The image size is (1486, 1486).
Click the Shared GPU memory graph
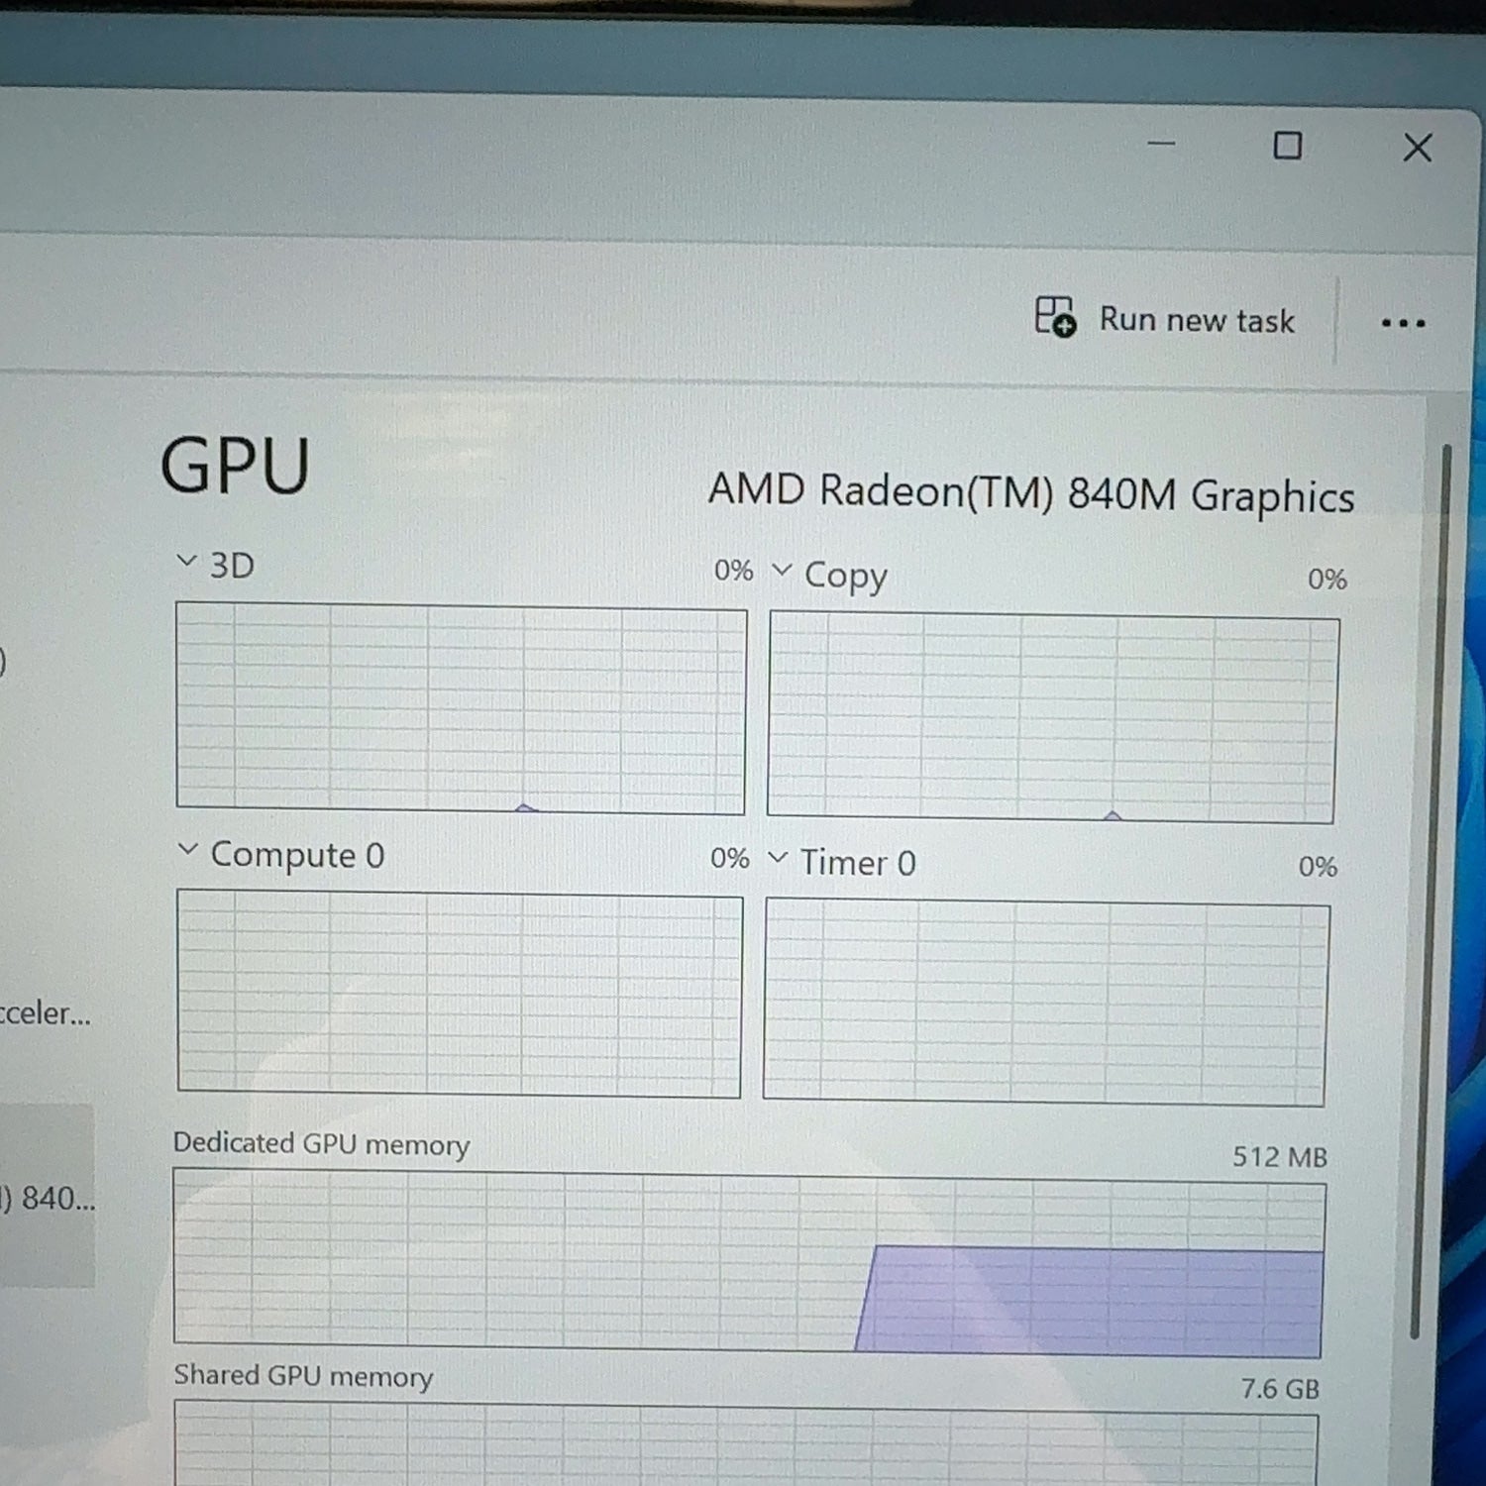click(745, 1442)
